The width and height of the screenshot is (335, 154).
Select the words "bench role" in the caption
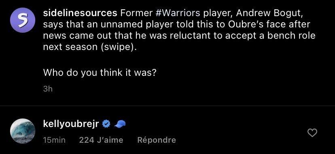point(292,36)
